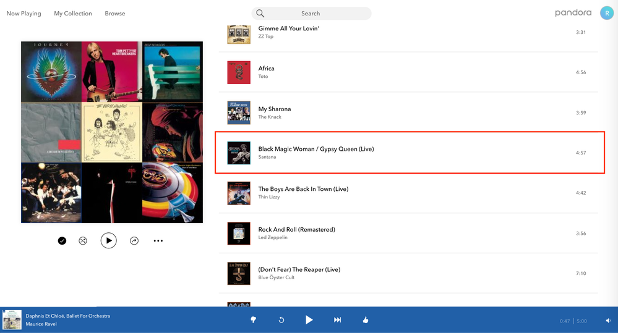Play the playlist with circled play button
Image resolution: width=618 pixels, height=333 pixels.
[108, 241]
